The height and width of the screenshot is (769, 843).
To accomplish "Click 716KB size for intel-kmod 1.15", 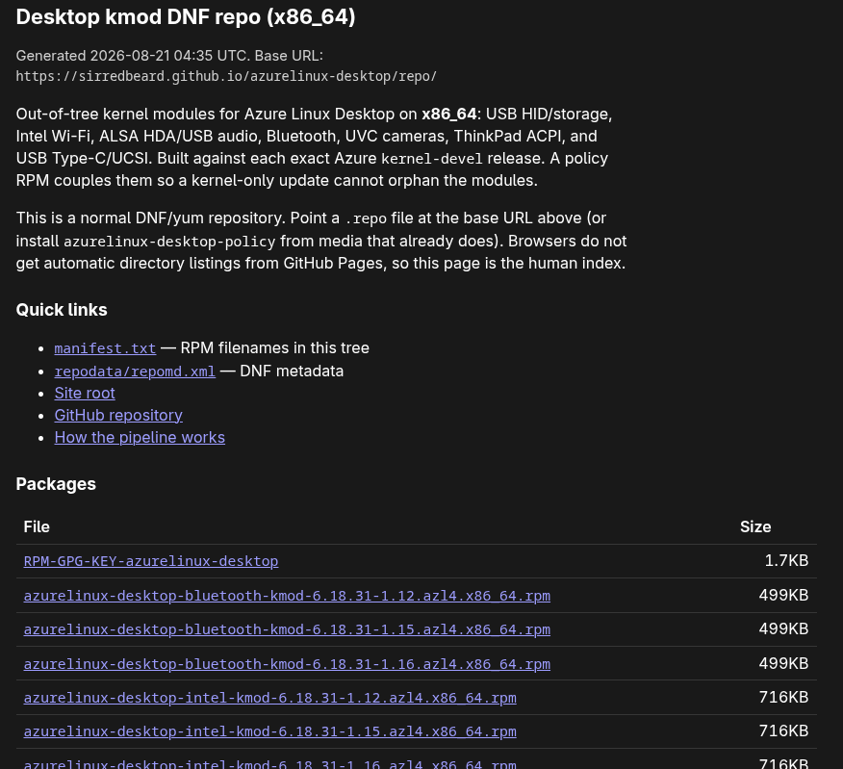I will [784, 731].
